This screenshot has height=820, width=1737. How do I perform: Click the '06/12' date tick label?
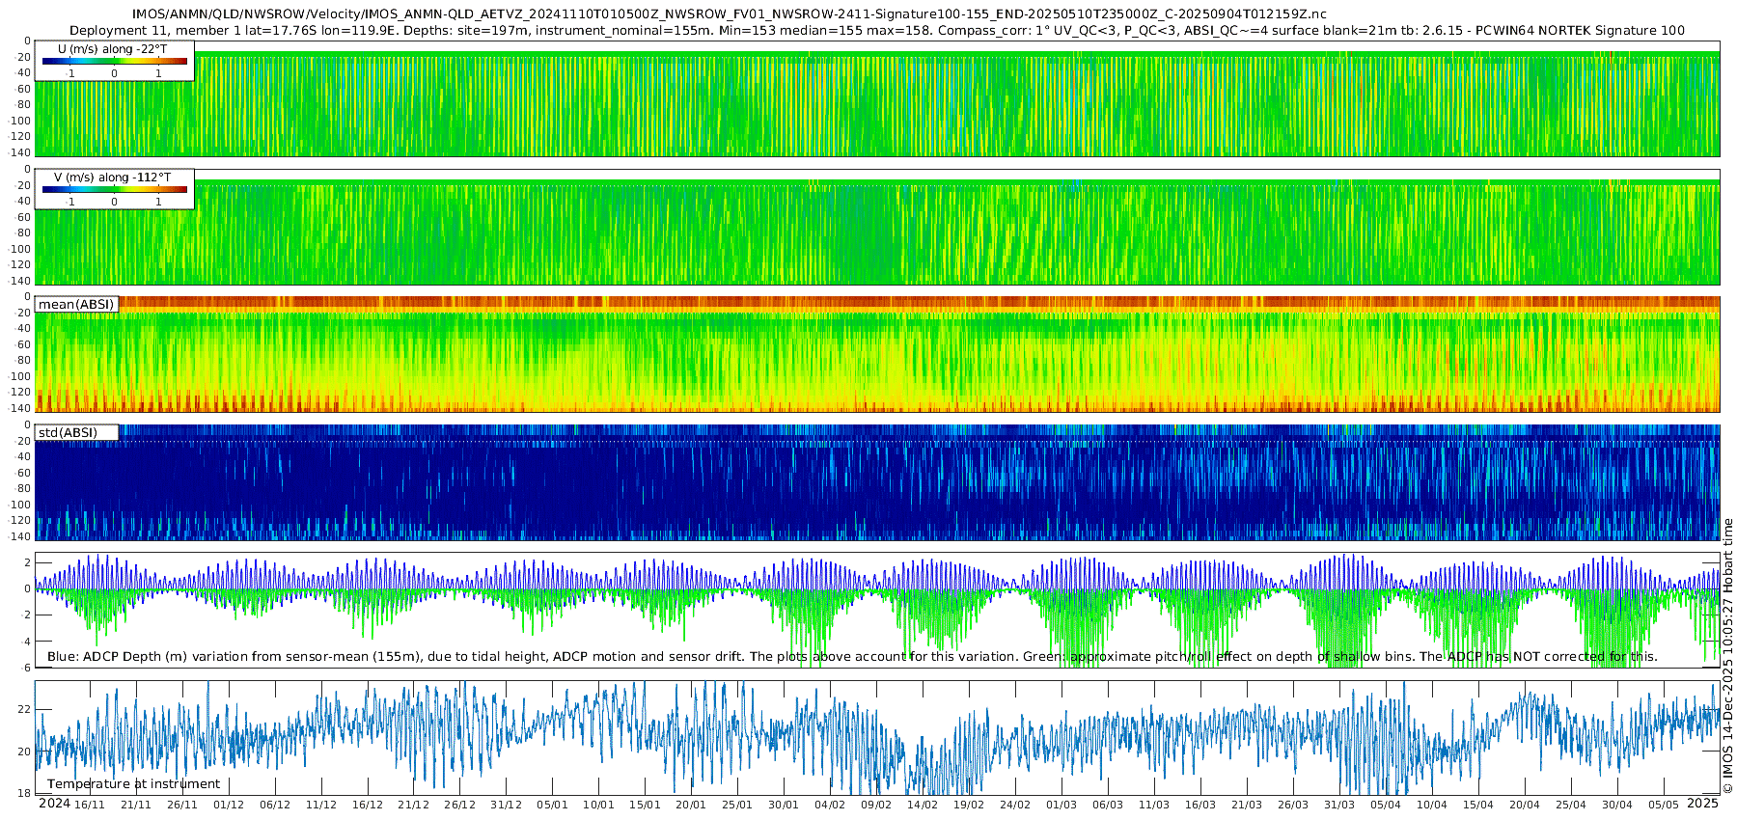275,805
